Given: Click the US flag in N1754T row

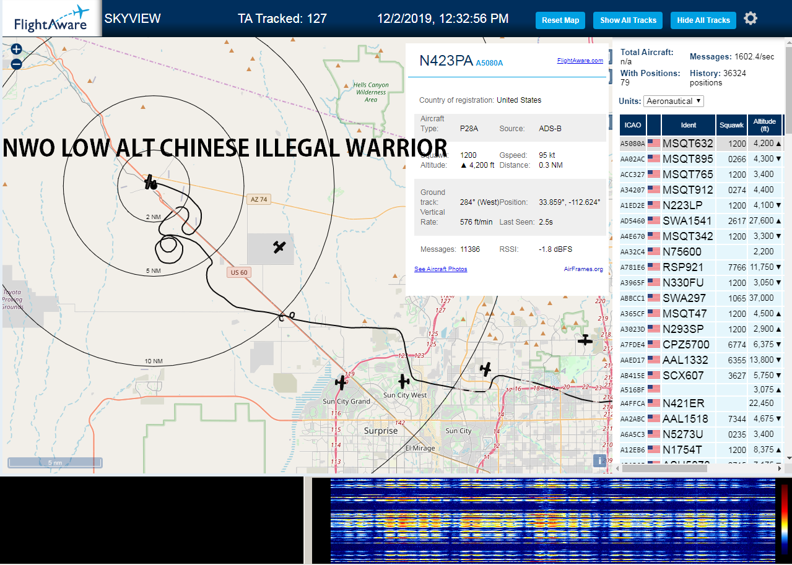Looking at the screenshot, I should point(654,449).
